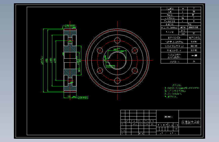This screenshot has width=219, height=142.
Task: Select the tolerance value ±0.09
Action: point(194,46)
